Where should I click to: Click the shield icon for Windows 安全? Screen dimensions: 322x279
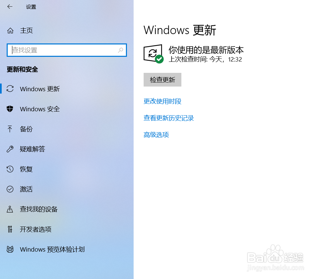point(10,109)
